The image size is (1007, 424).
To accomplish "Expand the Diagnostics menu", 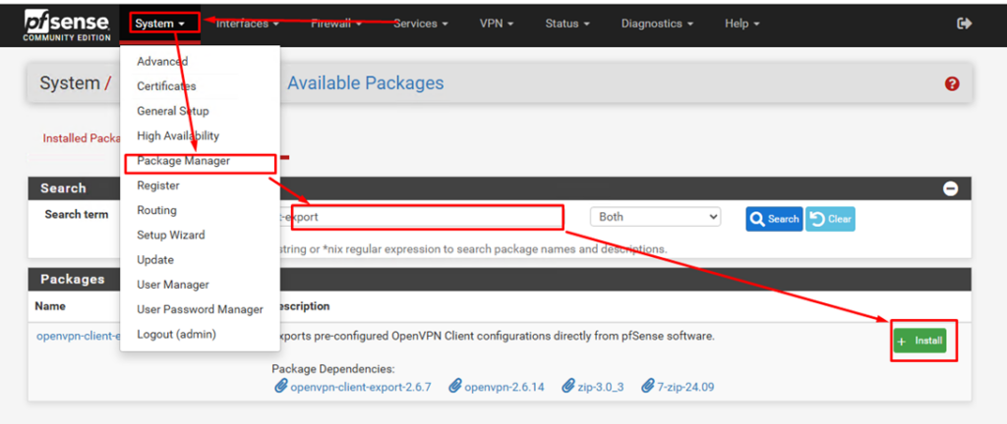I will pos(665,24).
